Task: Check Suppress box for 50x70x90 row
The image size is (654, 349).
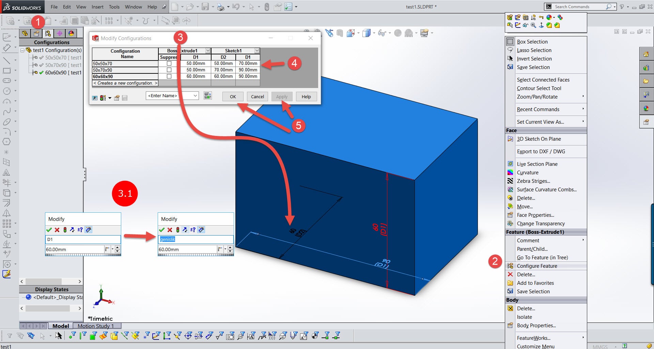Action: (169, 70)
